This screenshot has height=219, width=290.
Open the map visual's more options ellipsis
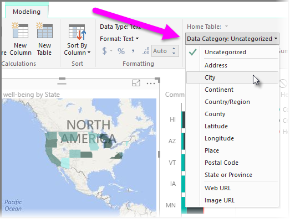pyautogui.click(x=151, y=84)
